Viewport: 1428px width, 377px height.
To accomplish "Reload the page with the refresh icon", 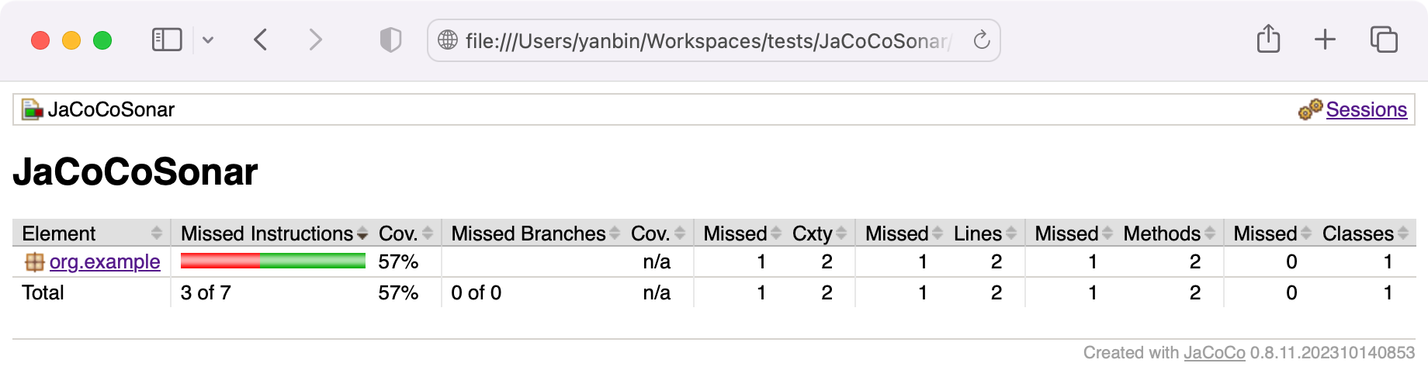I will pos(982,40).
